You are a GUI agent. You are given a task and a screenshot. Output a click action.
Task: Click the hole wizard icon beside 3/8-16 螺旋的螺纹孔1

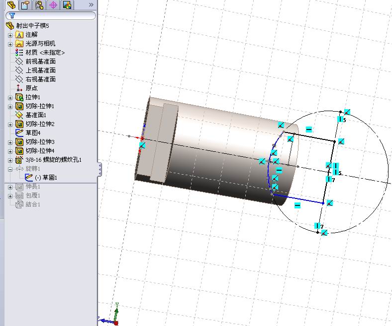tap(19, 160)
